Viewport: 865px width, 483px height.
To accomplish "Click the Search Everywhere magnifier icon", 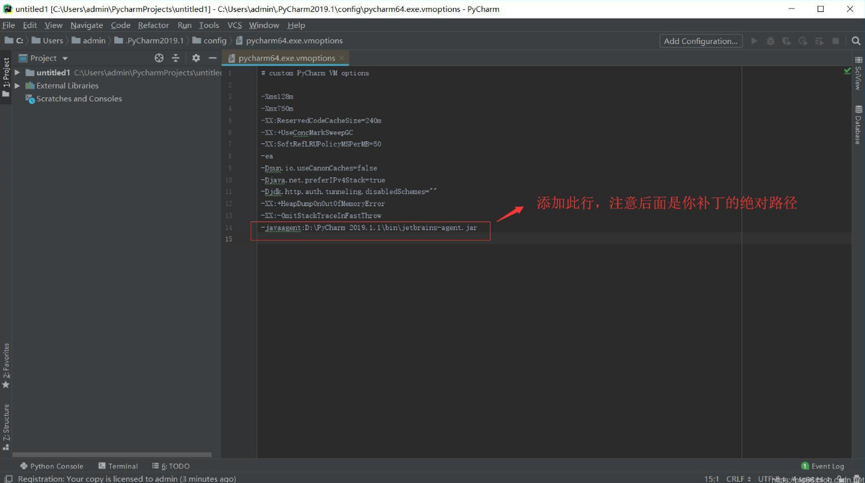I will point(856,41).
